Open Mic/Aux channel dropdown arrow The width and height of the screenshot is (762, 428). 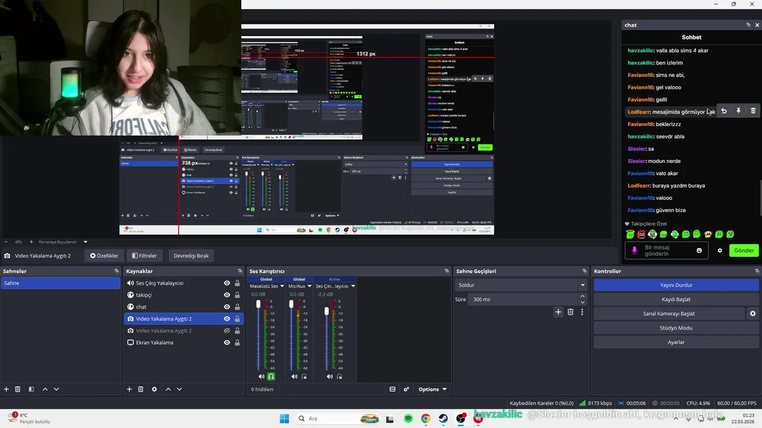click(x=310, y=286)
